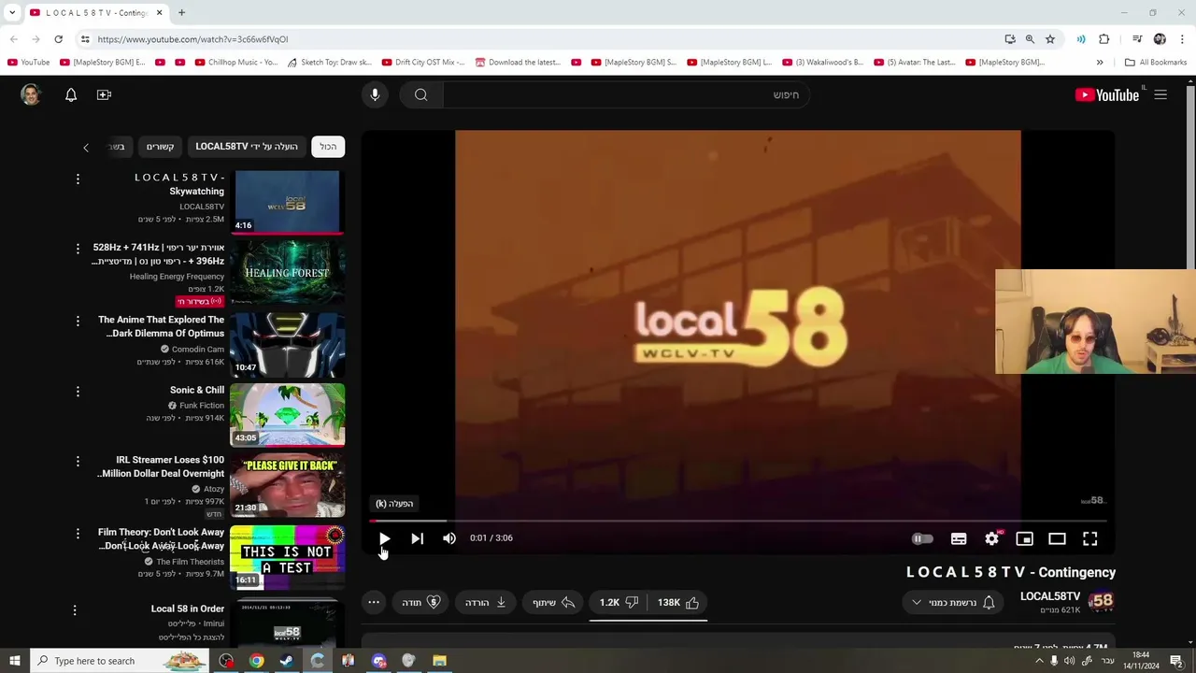Open options for Healing Forest video
The width and height of the screenshot is (1196, 673).
pyautogui.click(x=78, y=249)
